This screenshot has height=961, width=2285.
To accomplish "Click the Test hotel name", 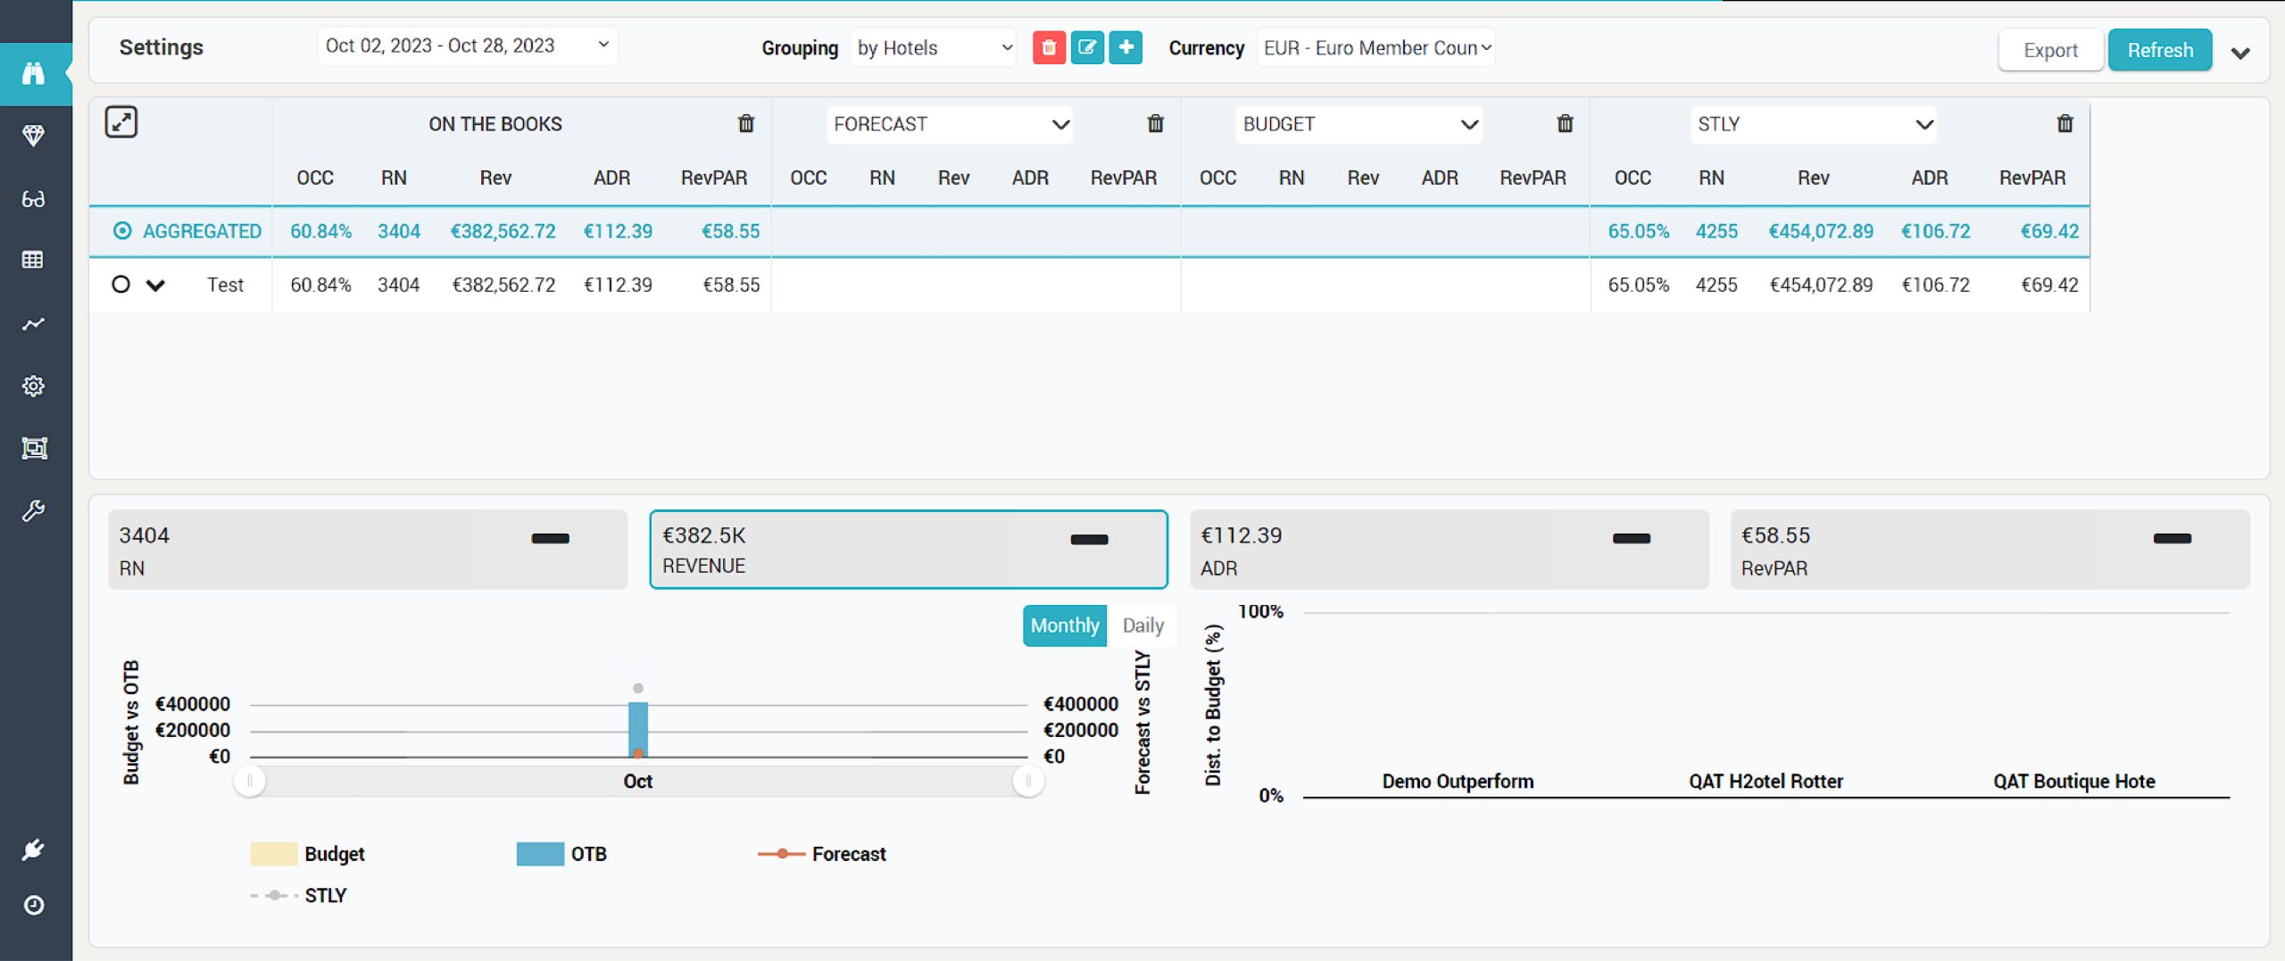I will [225, 285].
